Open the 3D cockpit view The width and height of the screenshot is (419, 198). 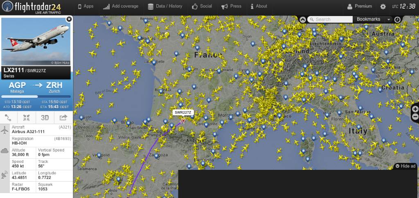tap(45, 118)
